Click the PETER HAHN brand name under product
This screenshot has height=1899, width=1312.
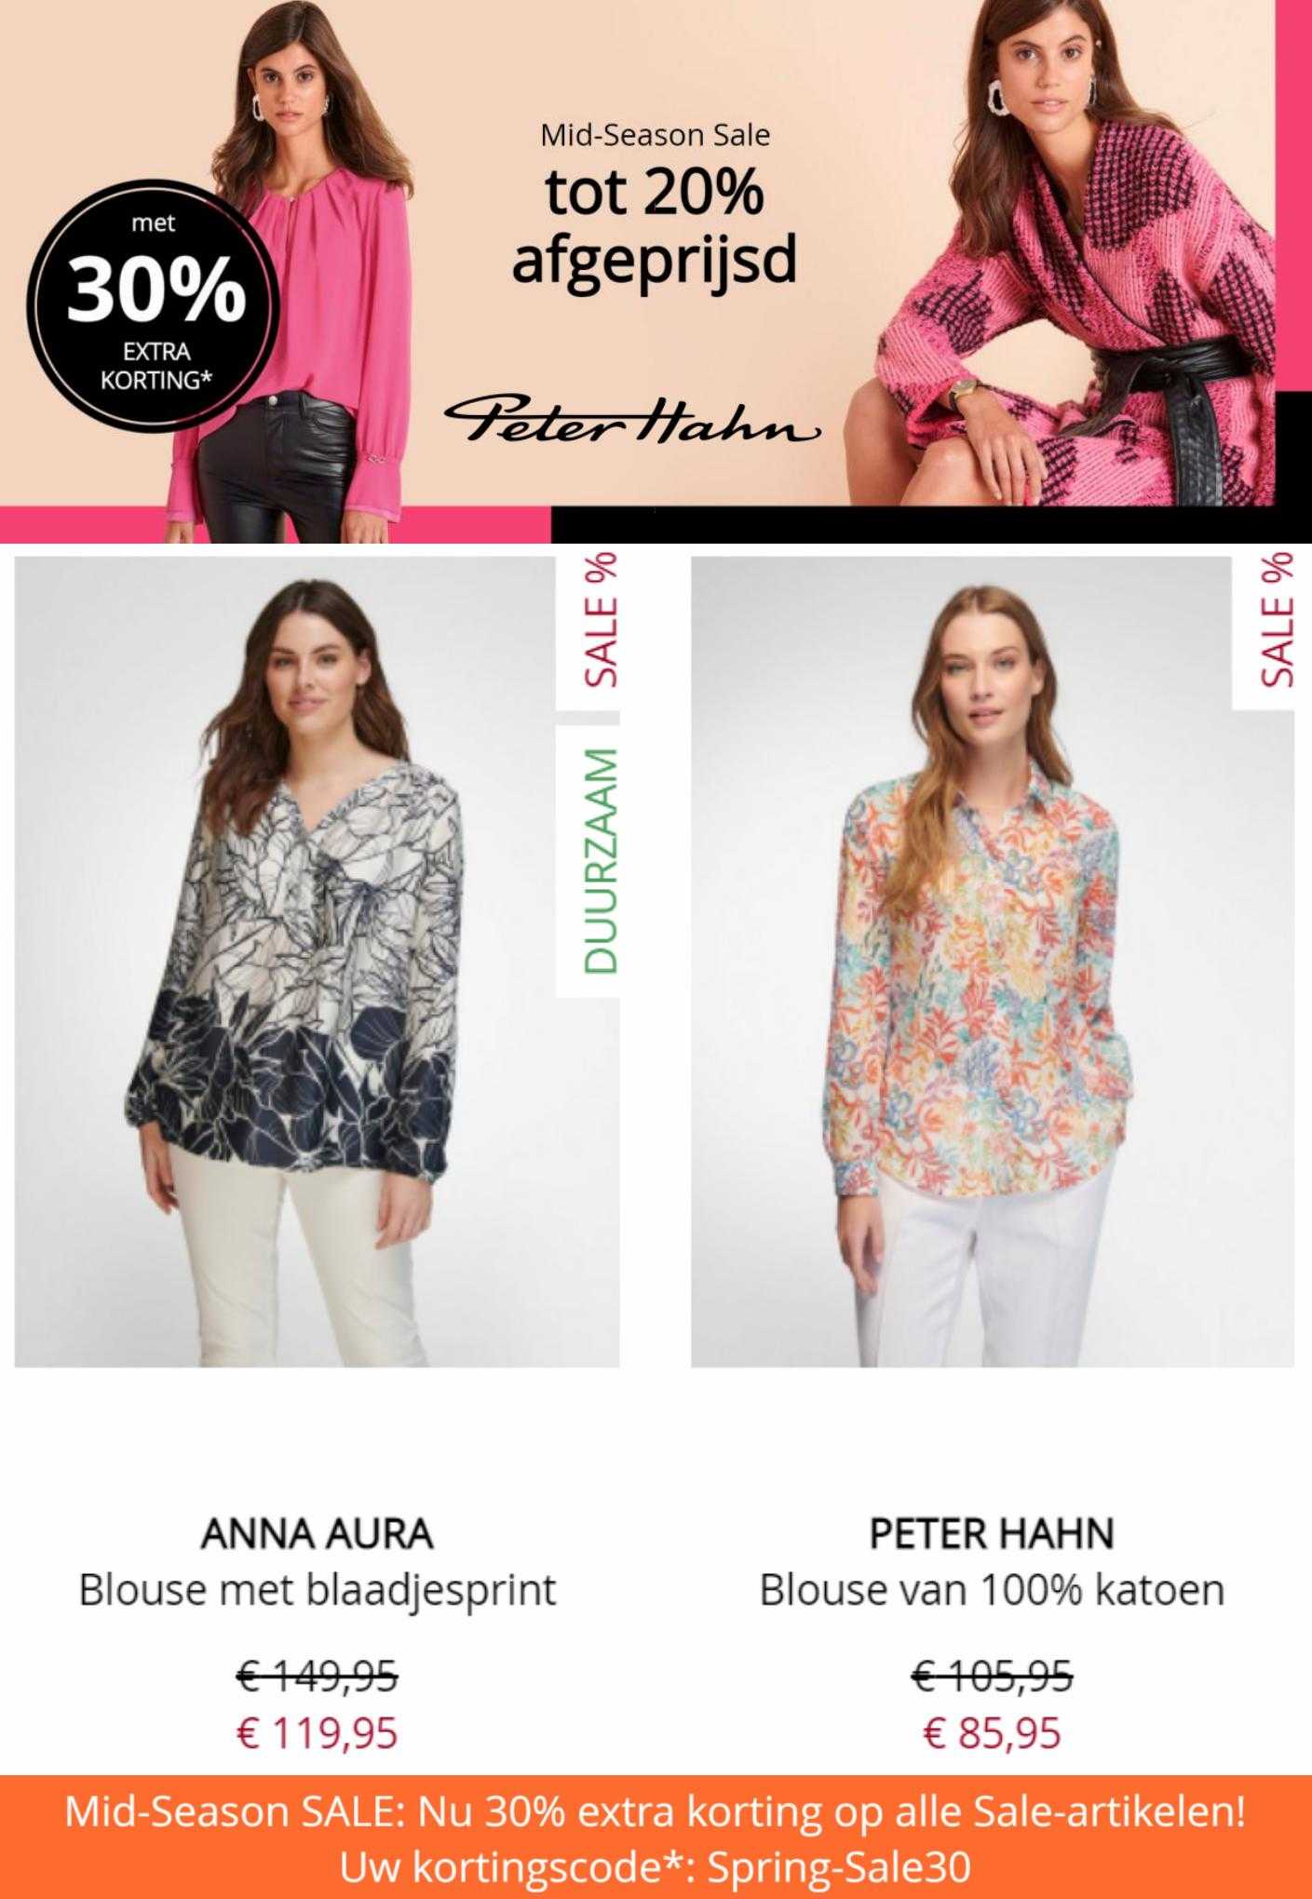(x=992, y=1534)
